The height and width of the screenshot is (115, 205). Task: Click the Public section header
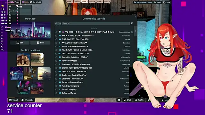pos(94,28)
